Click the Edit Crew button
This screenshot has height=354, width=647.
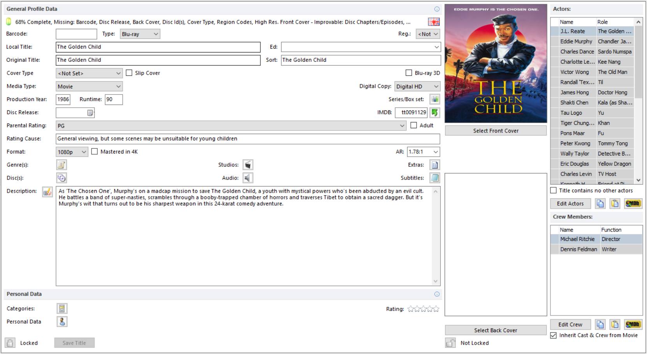click(x=570, y=324)
